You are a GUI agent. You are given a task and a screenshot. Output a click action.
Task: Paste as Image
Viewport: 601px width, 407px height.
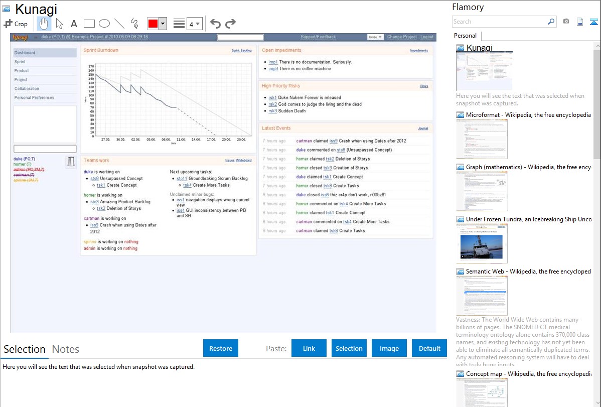click(389, 348)
